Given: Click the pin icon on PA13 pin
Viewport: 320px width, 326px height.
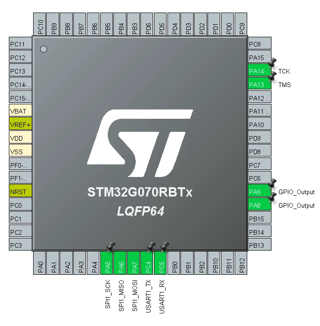Looking at the screenshot, I should (x=272, y=76).
